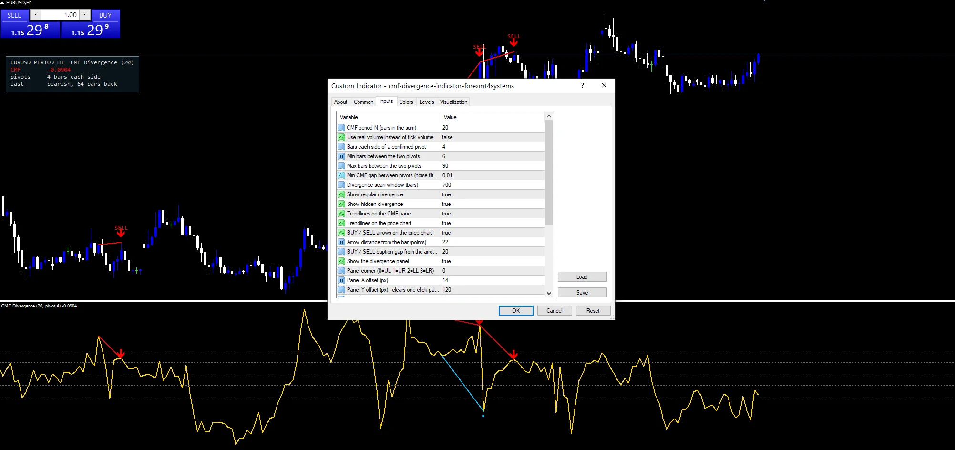The image size is (955, 450).
Task: Click the Show hidden divergence icon
Action: coord(341,204)
